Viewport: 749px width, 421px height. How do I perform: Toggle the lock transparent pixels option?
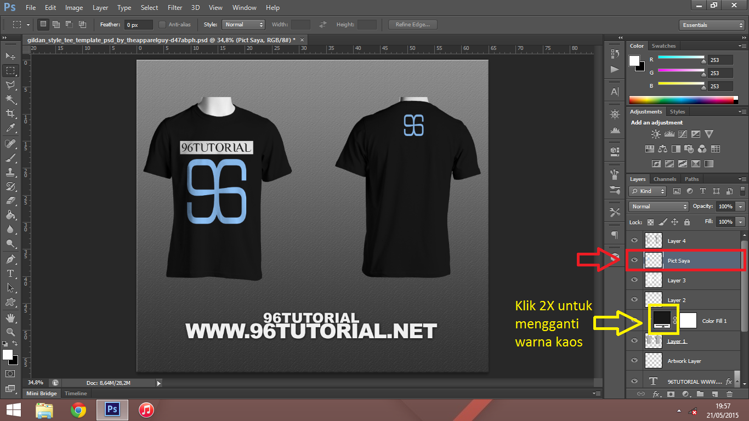click(x=650, y=222)
